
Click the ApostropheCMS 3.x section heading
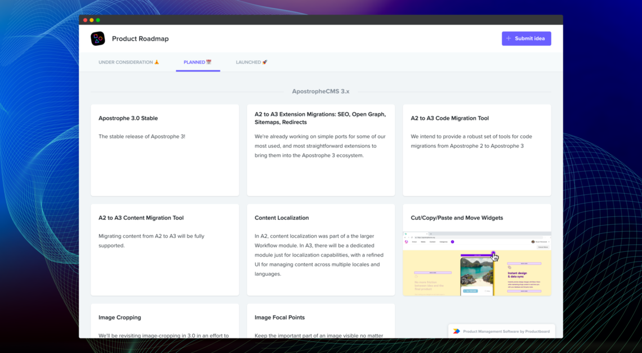pyautogui.click(x=321, y=91)
